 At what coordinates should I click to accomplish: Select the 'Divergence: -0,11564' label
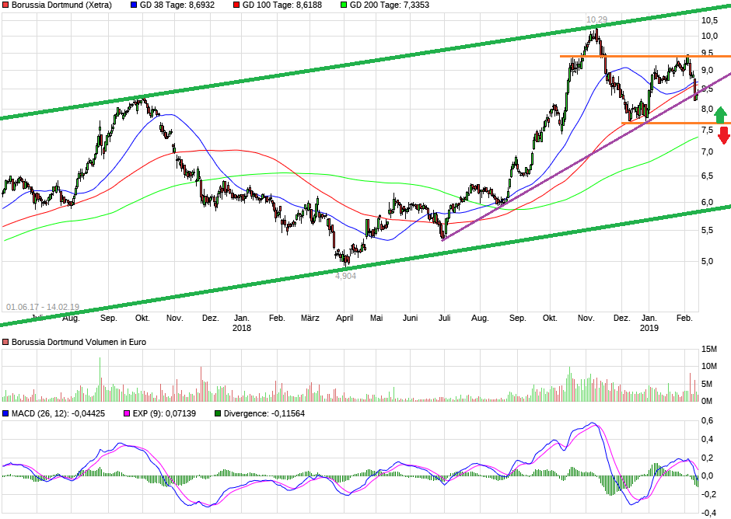click(264, 413)
